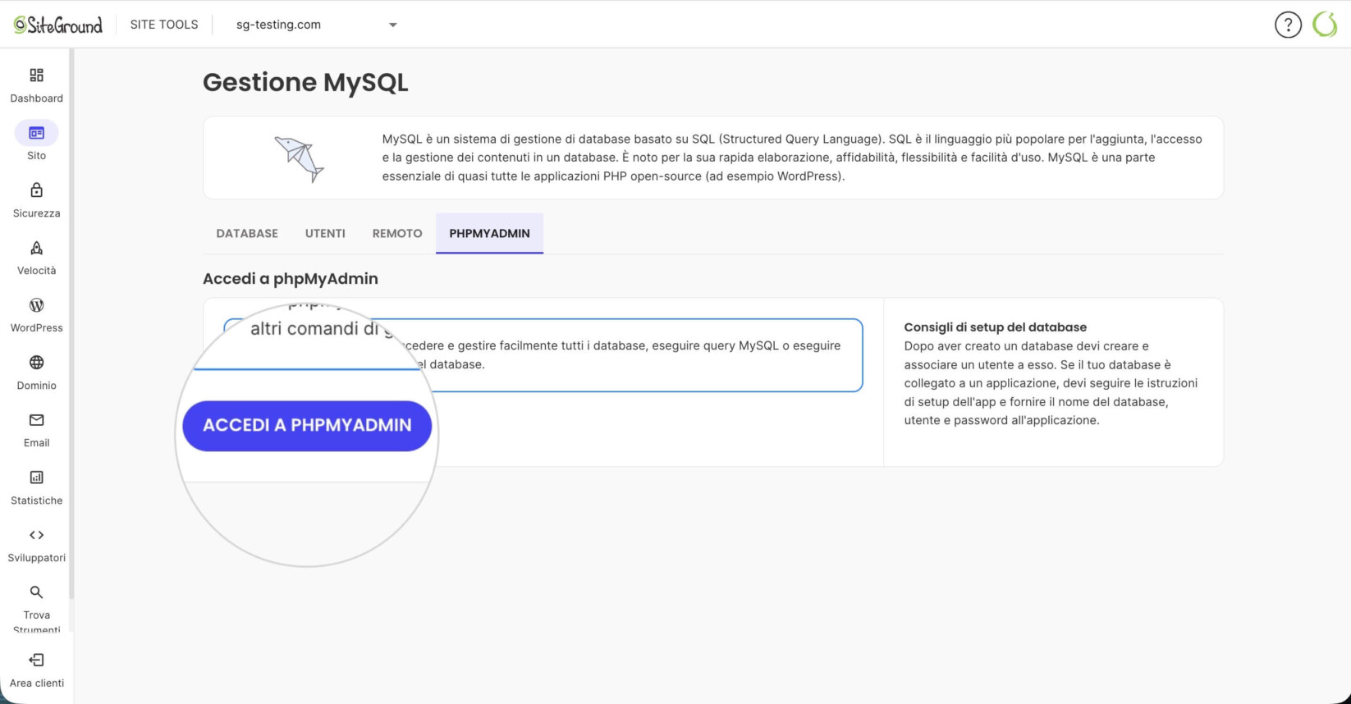
Task: Click the Consigli di setup del database heading
Action: click(x=996, y=327)
